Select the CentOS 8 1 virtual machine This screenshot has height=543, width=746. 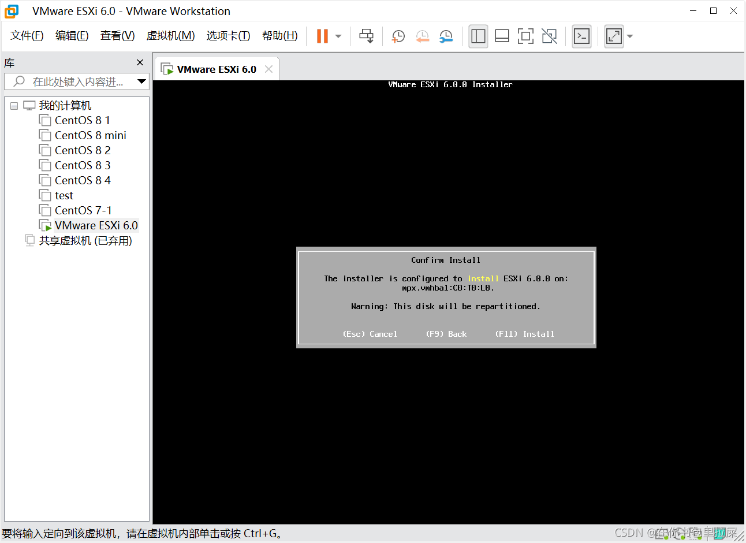click(x=83, y=120)
